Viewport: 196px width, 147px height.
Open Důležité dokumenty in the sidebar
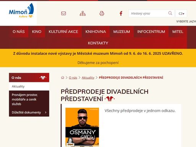pyautogui.click(x=26, y=113)
